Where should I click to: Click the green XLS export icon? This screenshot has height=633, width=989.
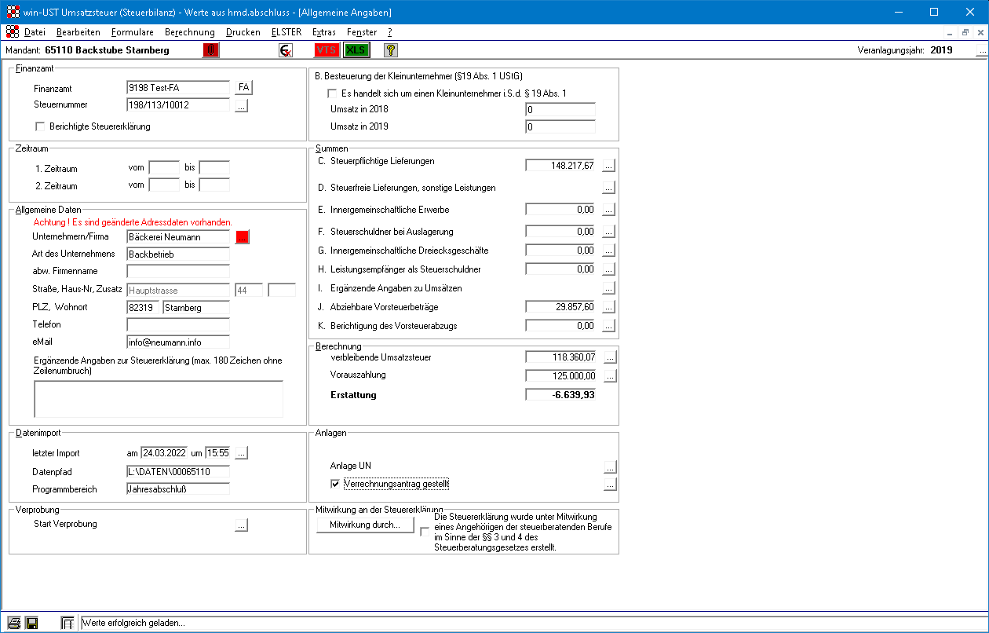pyautogui.click(x=356, y=50)
